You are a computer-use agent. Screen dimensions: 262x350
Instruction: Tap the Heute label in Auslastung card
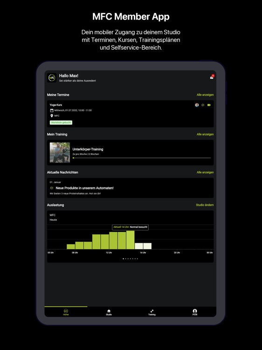point(53,220)
